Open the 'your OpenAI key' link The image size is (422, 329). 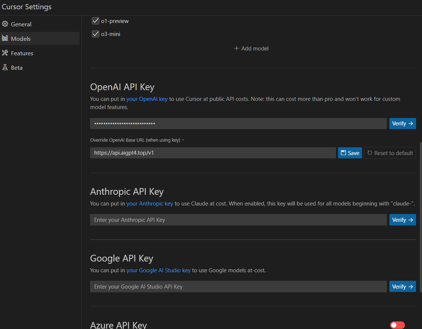(x=147, y=99)
